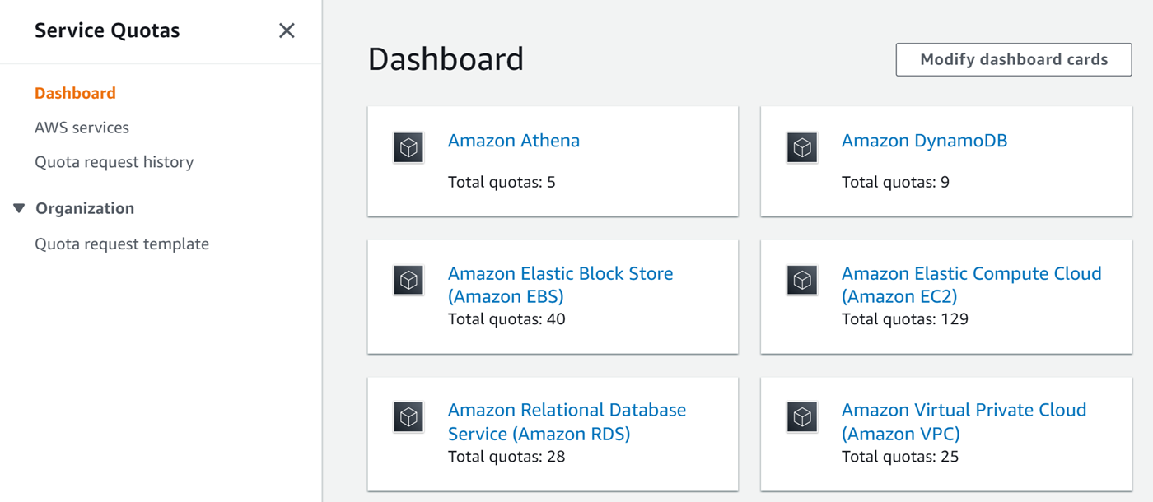Open the Dashboard navigation item
1153x502 pixels.
(x=75, y=93)
